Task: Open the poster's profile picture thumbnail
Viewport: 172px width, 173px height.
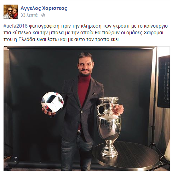Action: [x=11, y=12]
